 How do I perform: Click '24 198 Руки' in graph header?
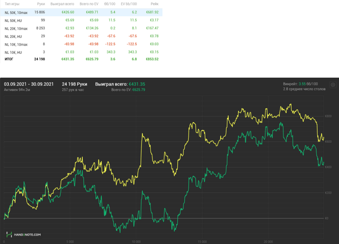click(75, 84)
